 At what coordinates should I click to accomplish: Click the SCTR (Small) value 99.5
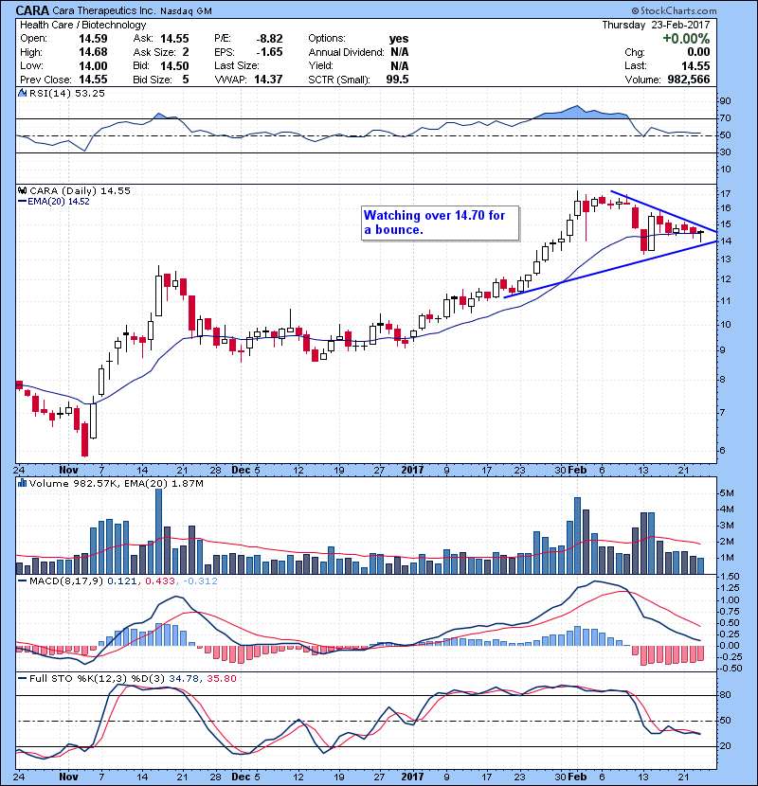[x=397, y=80]
